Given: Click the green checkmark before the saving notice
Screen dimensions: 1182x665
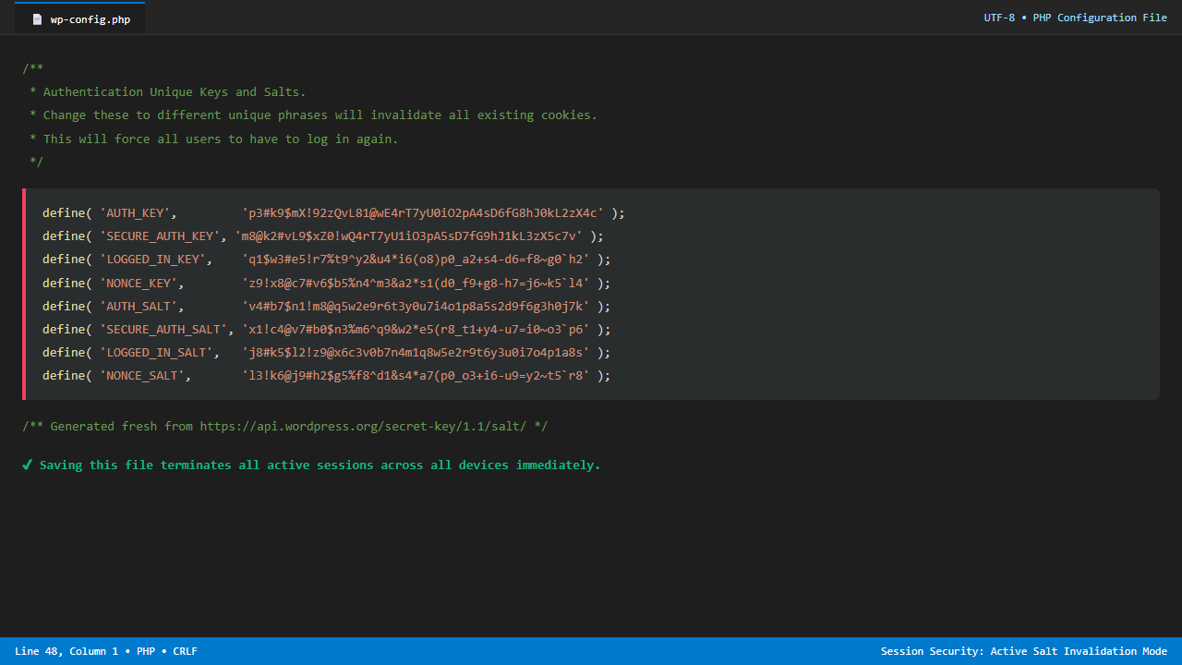Looking at the screenshot, I should [x=28, y=465].
